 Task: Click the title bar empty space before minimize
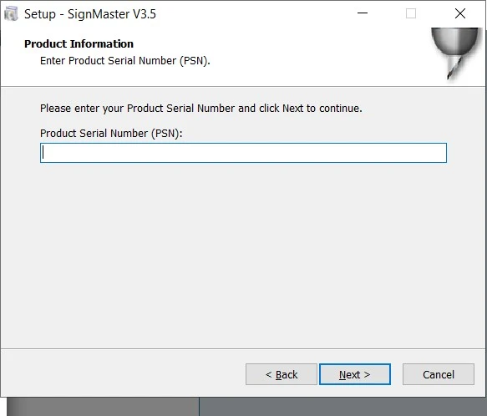point(253,14)
